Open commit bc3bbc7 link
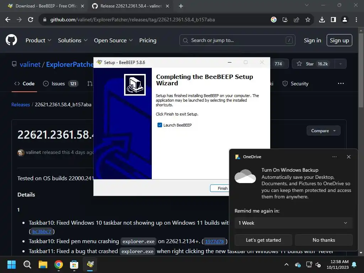The height and width of the screenshot is (273, 364). 42,231
